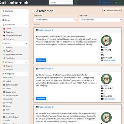The width and height of the screenshot is (124, 124).
Task: Select the CMNF category
Action: (x=7, y=81)
